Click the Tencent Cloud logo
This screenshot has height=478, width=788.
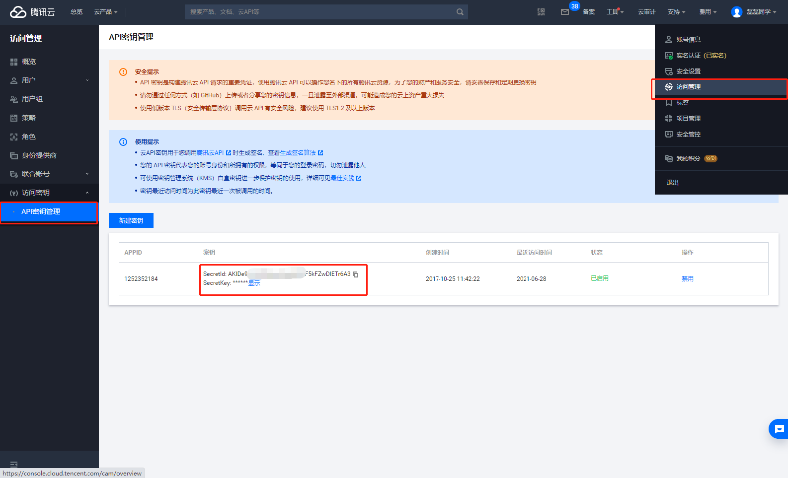pyautogui.click(x=32, y=12)
